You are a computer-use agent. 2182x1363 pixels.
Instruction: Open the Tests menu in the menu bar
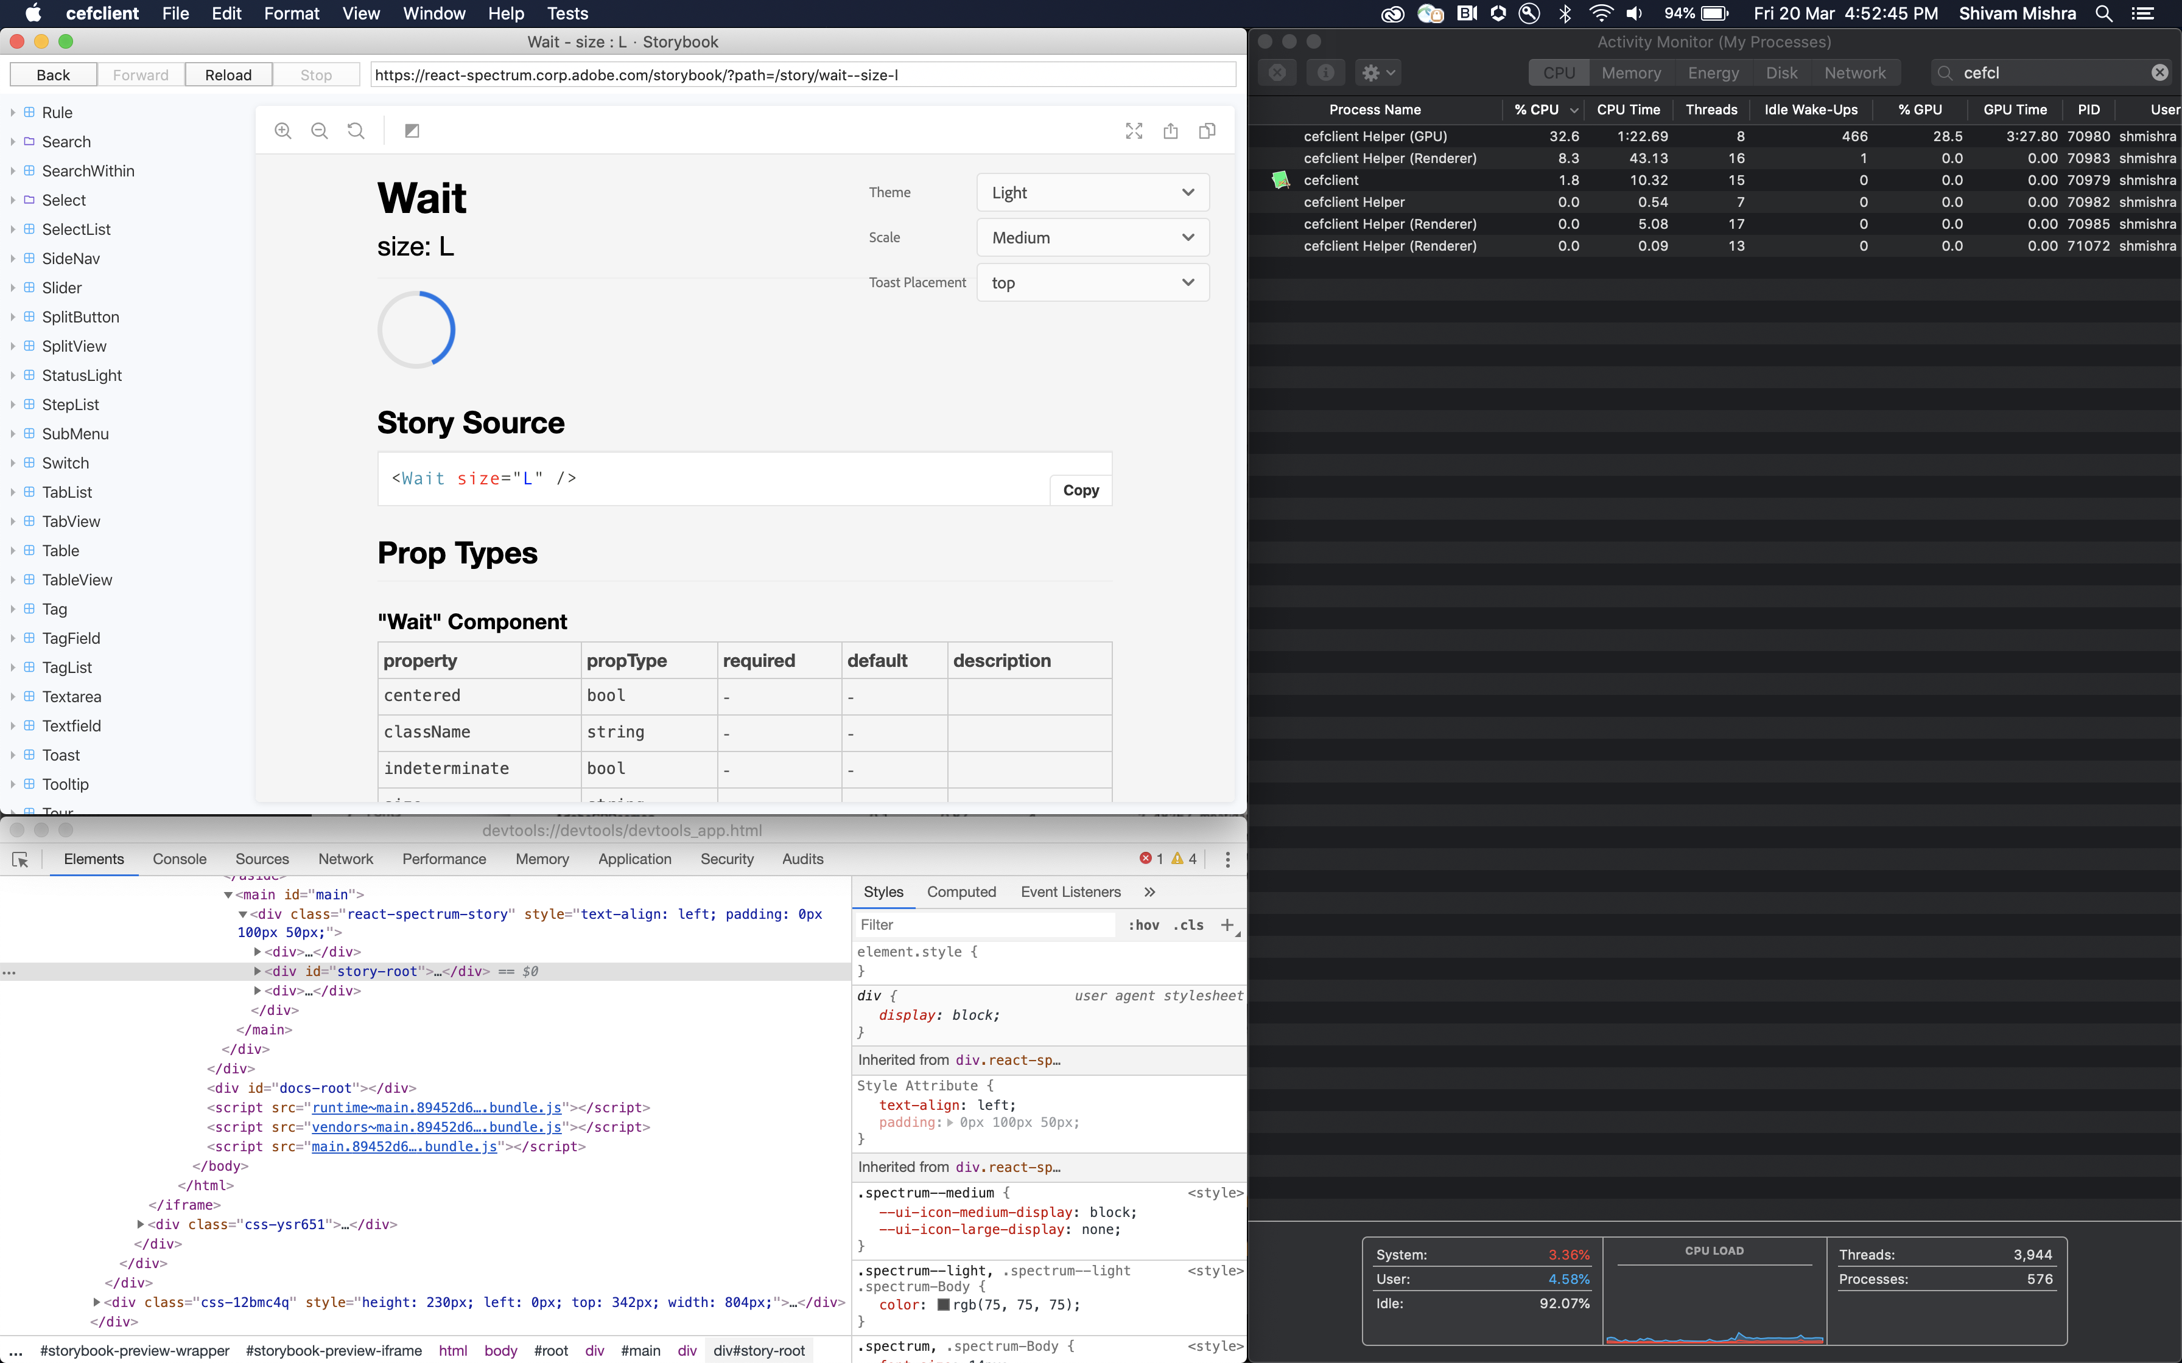pyautogui.click(x=567, y=13)
